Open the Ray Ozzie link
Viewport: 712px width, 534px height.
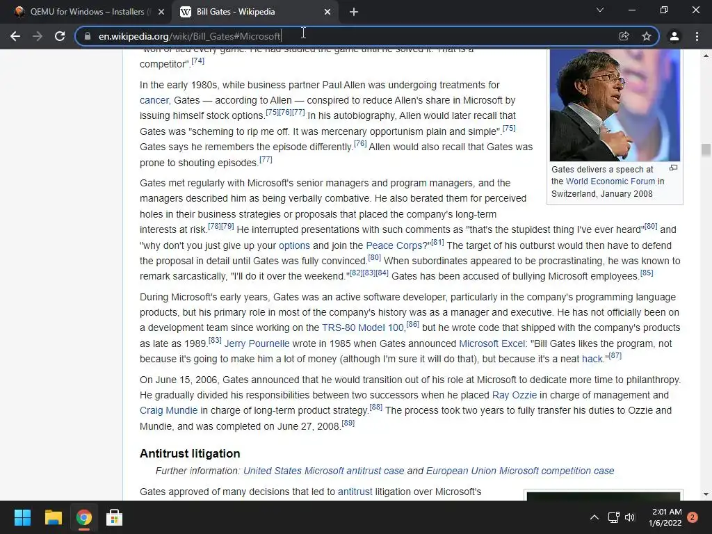click(515, 395)
